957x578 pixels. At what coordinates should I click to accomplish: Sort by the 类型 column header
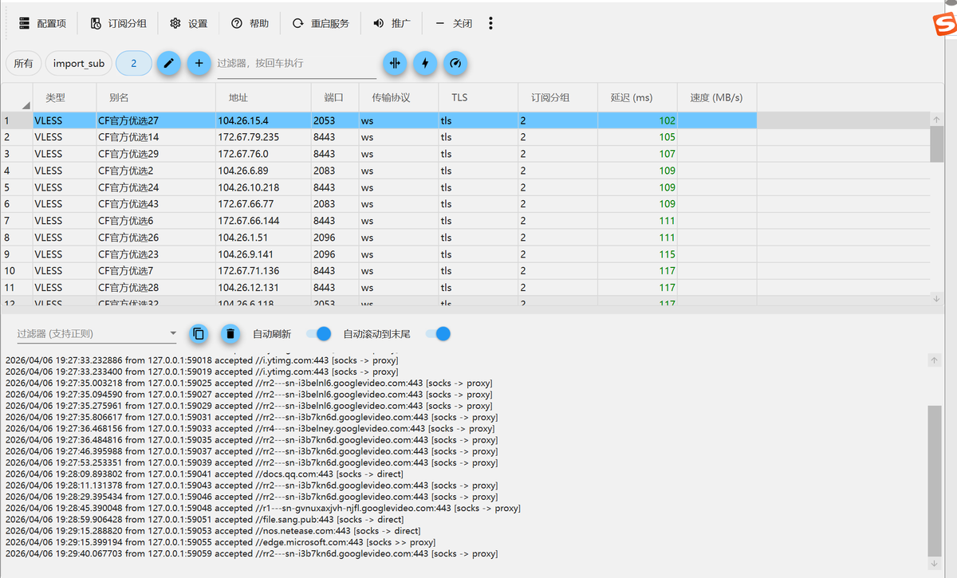coord(64,97)
